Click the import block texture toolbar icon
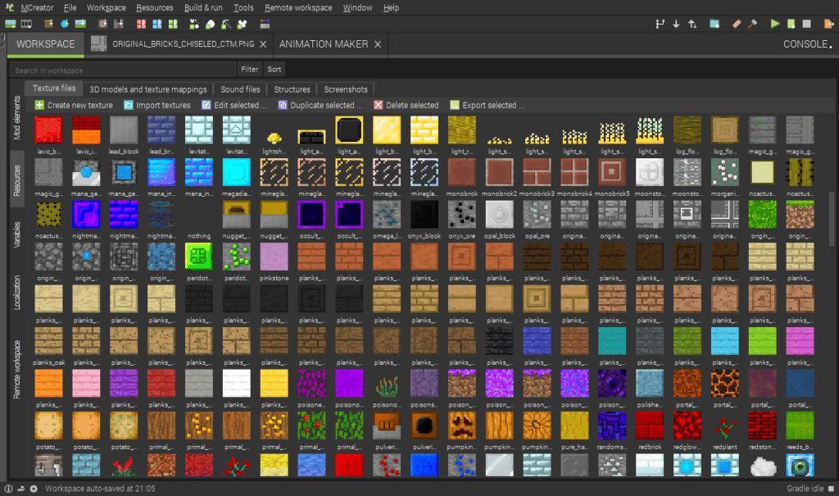839x496 pixels. point(48,24)
